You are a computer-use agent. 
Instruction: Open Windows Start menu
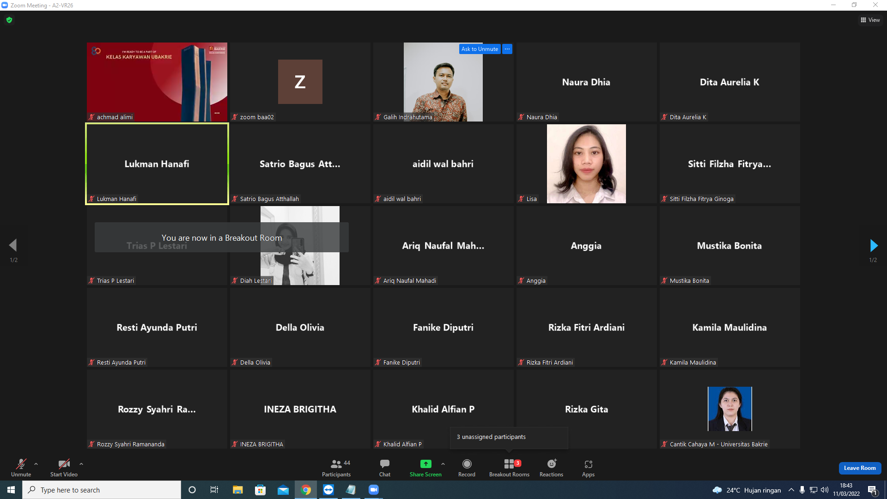11,490
